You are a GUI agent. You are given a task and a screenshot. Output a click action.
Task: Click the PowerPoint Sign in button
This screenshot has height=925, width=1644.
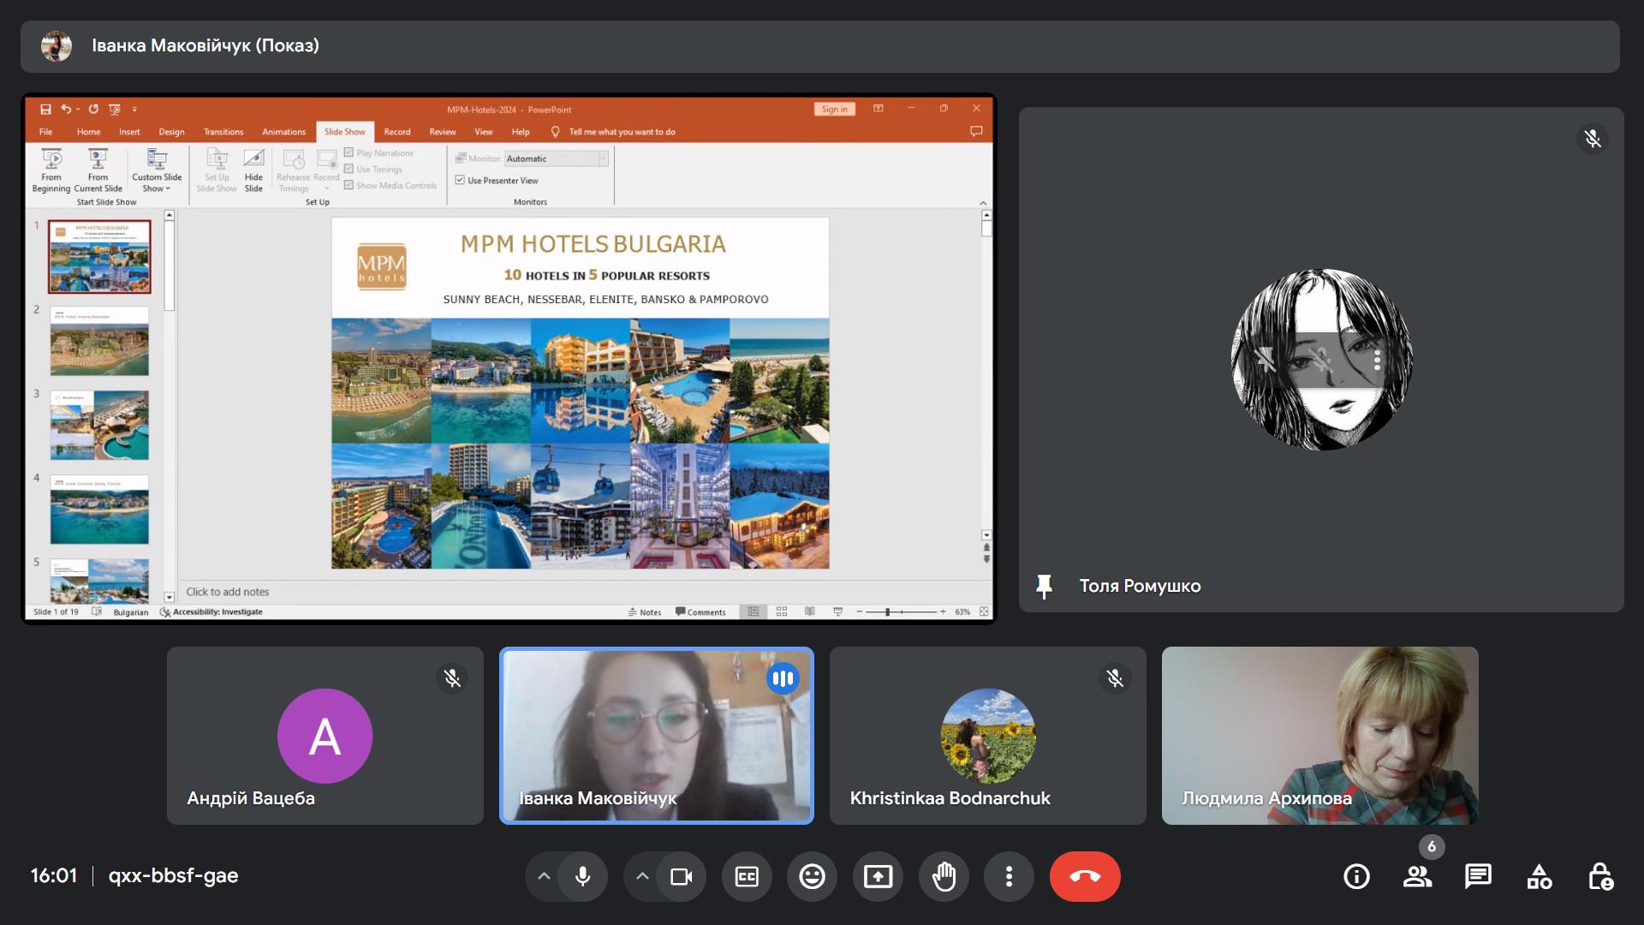834,110
